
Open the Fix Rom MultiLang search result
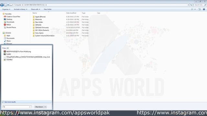[x=17, y=52]
